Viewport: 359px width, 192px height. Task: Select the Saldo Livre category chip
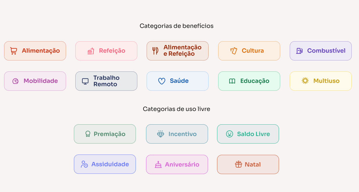248,134
